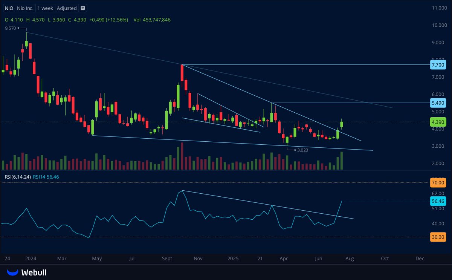The image size is (452, 280).
Task: Click the orange 30.00 RSI level tag
Action: coord(438,237)
